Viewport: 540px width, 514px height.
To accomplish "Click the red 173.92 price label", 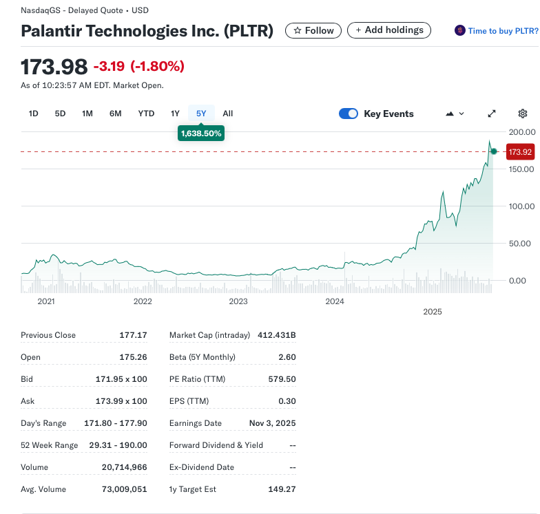I will (520, 151).
